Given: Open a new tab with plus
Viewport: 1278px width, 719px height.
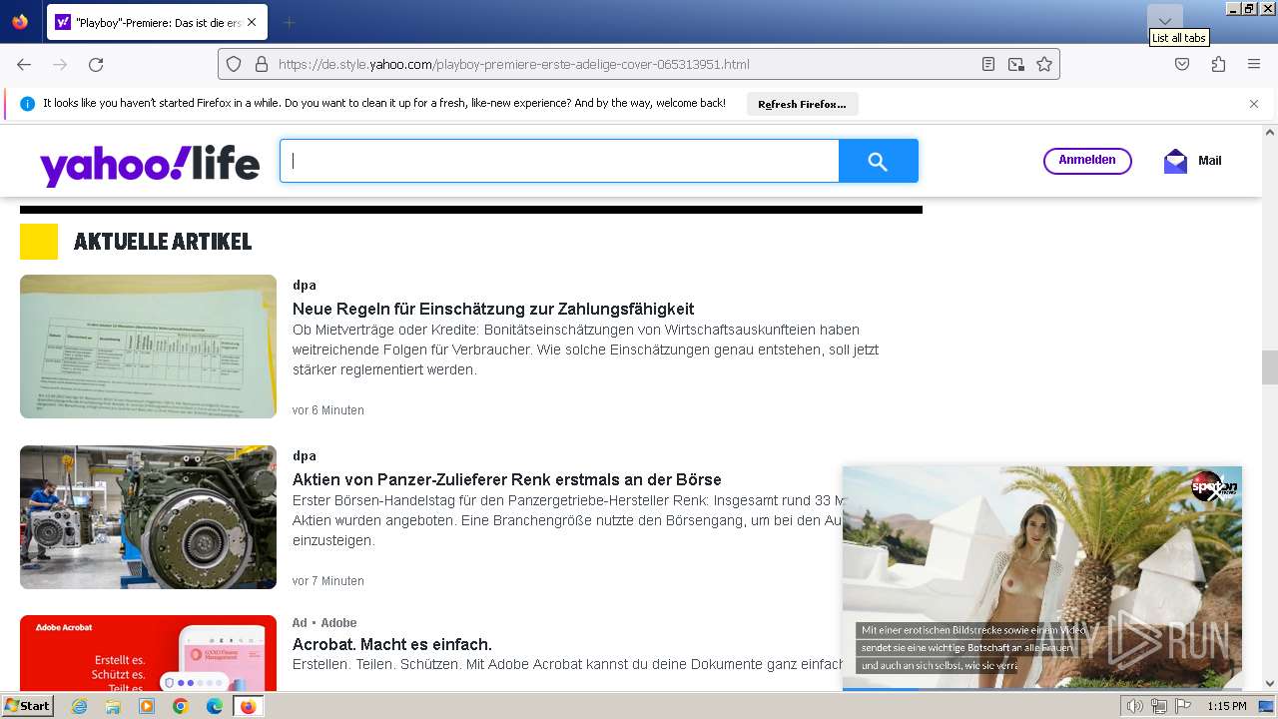Looking at the screenshot, I should (x=289, y=22).
